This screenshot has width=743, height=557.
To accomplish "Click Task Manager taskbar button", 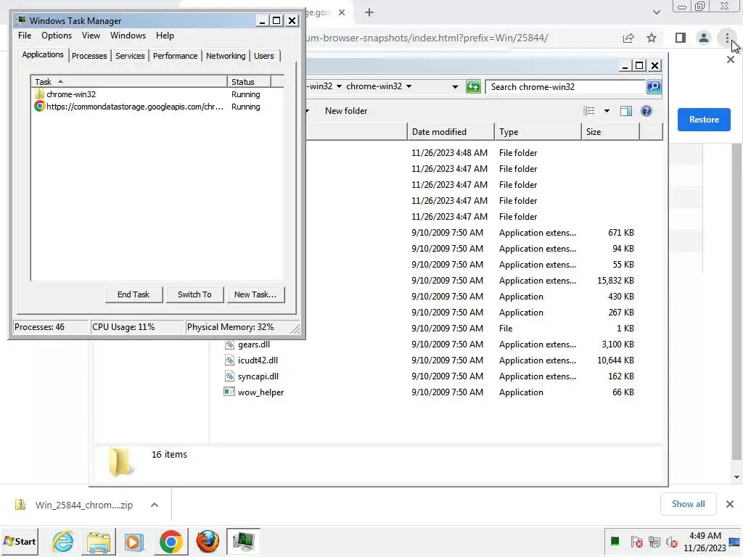I will pos(243,541).
